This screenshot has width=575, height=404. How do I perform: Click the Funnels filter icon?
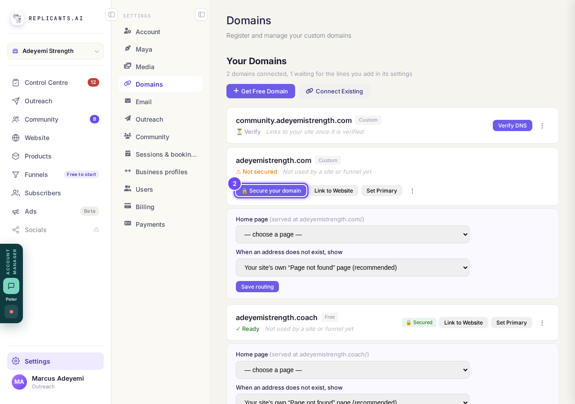(16, 175)
